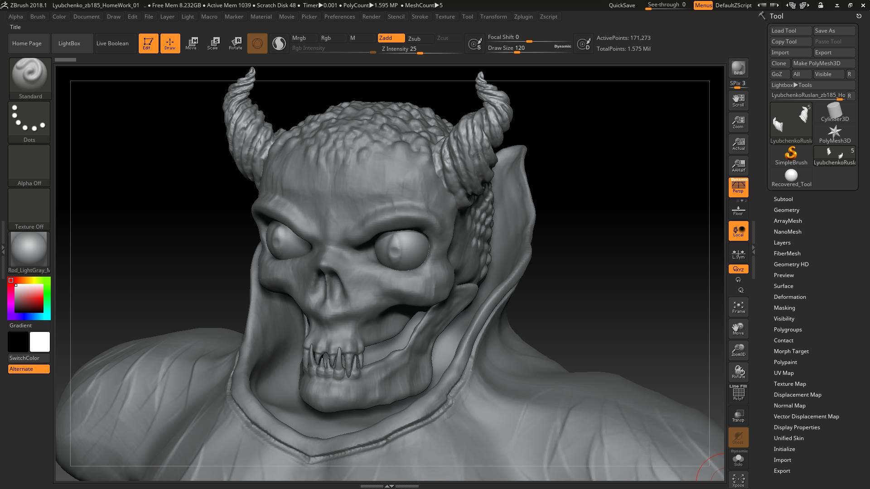Expand the Subtool section
The height and width of the screenshot is (489, 870).
pyautogui.click(x=783, y=199)
